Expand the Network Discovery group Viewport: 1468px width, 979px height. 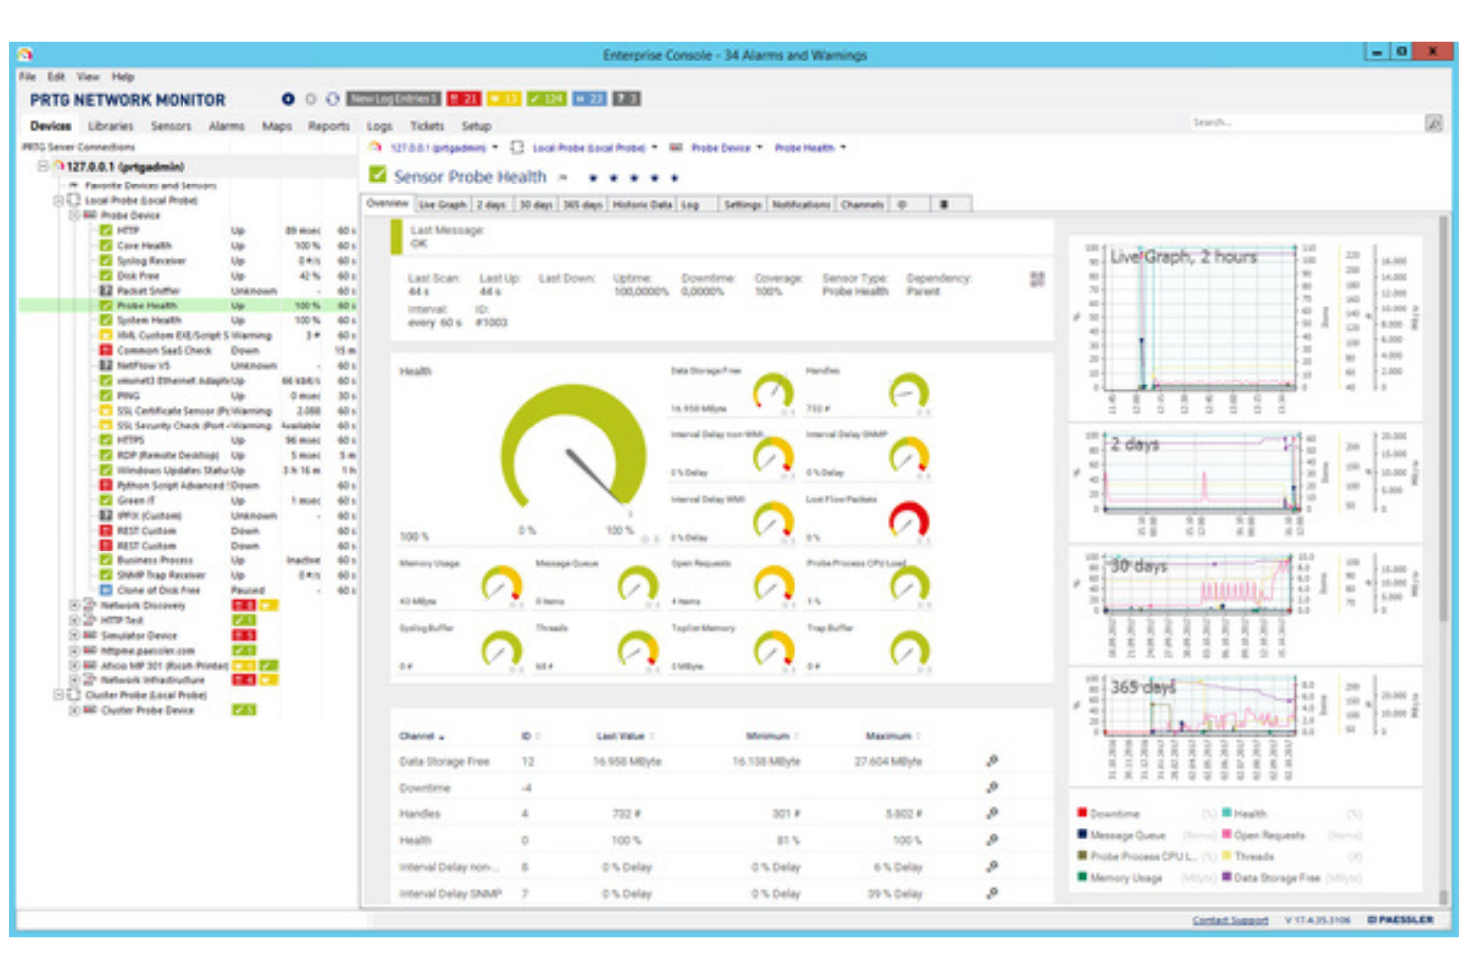point(73,605)
